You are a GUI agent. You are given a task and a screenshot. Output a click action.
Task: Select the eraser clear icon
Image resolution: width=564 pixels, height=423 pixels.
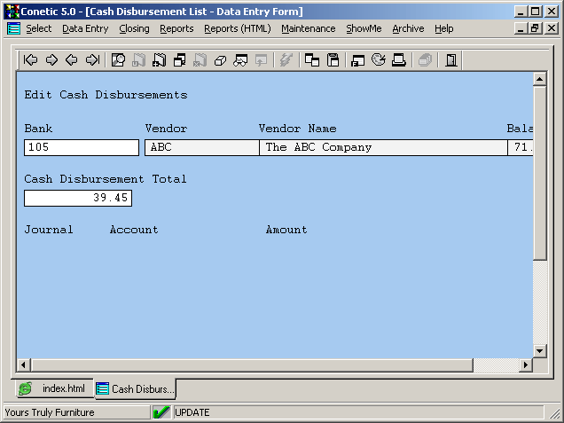tap(221, 60)
